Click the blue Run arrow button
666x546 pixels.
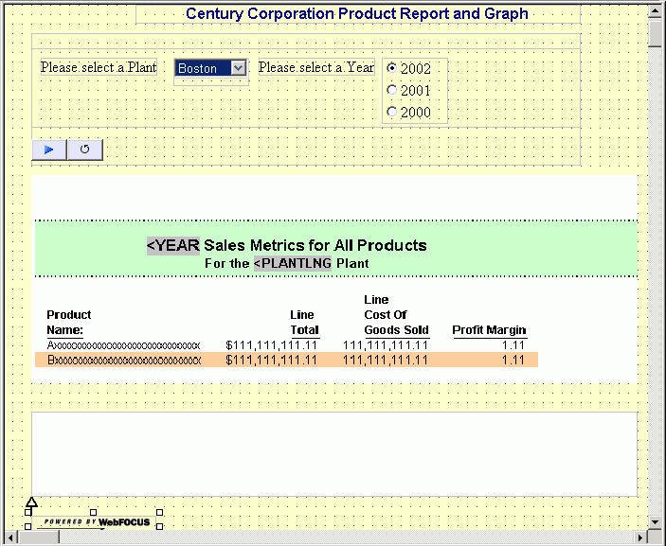coord(49,150)
